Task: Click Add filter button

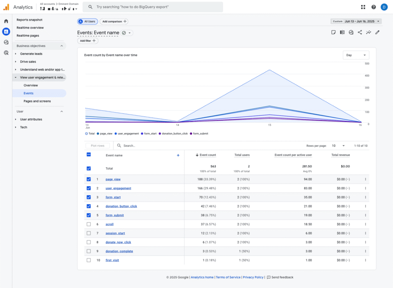Action: pos(88,41)
